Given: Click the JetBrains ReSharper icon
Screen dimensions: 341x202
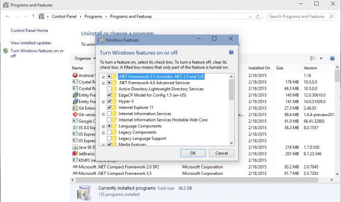Looking at the screenshot, I should 75,153.
